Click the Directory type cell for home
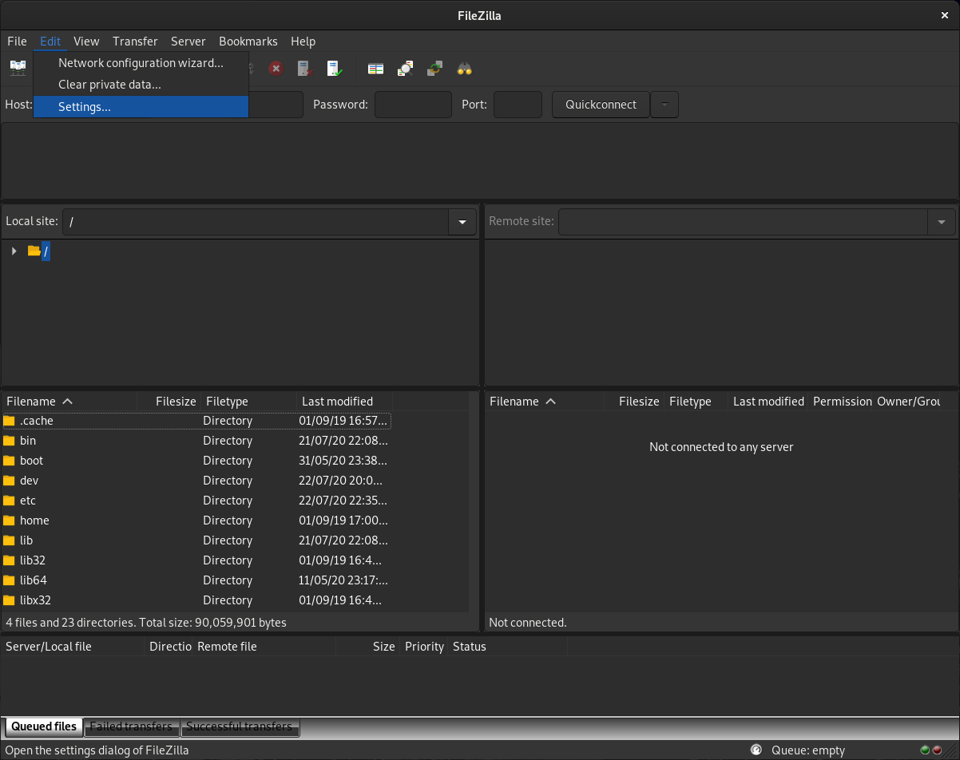Image resolution: width=960 pixels, height=760 pixels. [x=228, y=521]
